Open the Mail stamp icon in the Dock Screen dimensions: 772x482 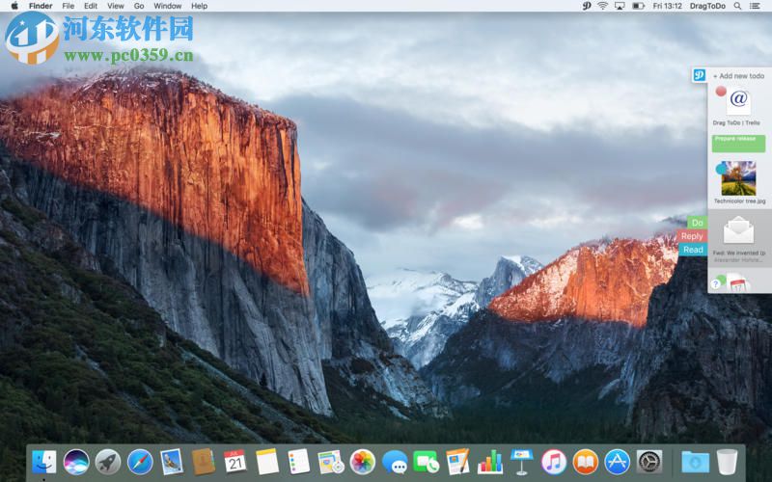[172, 462]
